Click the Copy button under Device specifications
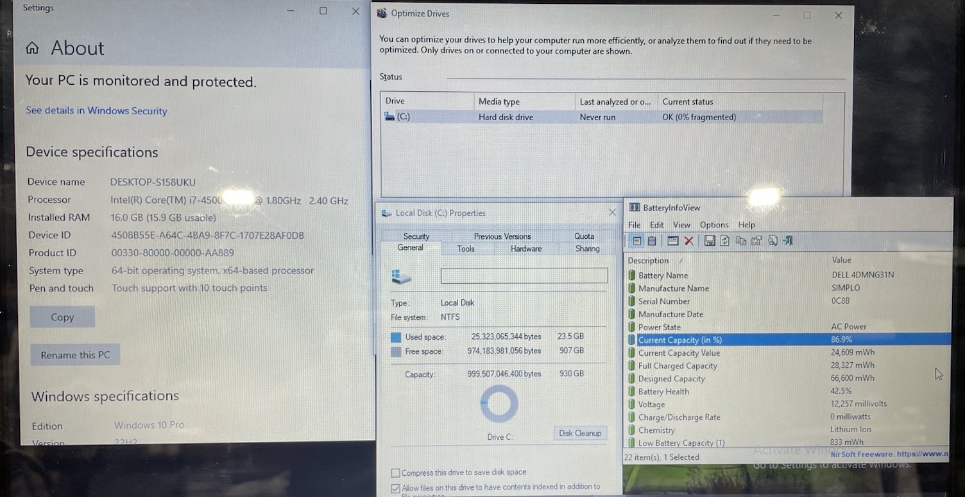965x497 pixels. coord(62,317)
